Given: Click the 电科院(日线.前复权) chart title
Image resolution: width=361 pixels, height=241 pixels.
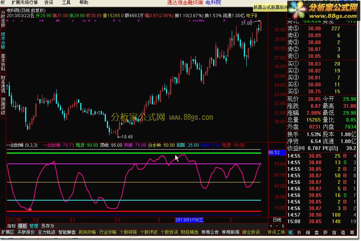Looking at the screenshot, I should 26,10.
